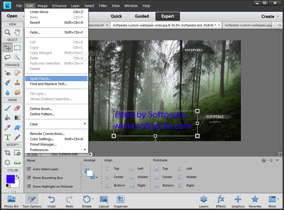Select the Recompose tool
Viewport: 284px width, 210px height.
tap(17, 153)
